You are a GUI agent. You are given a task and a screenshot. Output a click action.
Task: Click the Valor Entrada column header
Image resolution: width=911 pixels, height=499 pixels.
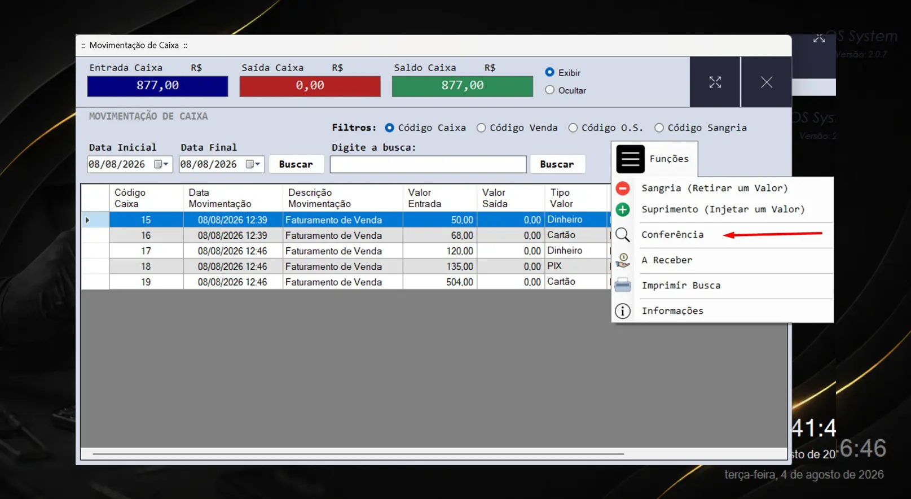[440, 198]
